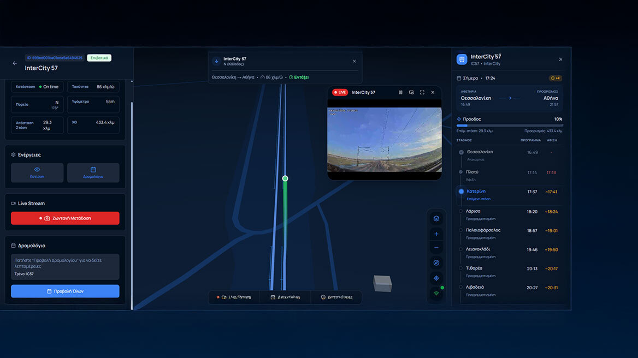Viewport: 638px width, 358px height.
Task: Select the middle schedule tab in bottom toolbar
Action: [285, 297]
